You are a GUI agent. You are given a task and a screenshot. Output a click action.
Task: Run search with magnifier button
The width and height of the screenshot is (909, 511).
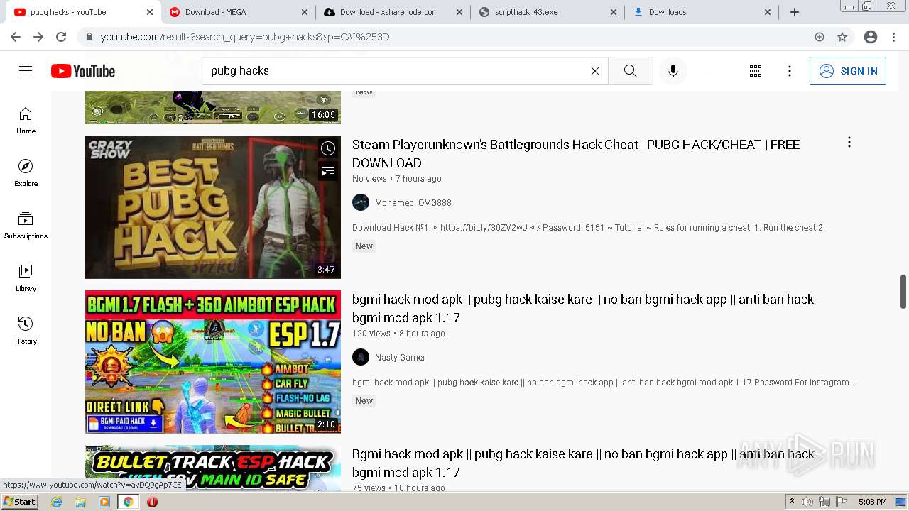pos(630,71)
